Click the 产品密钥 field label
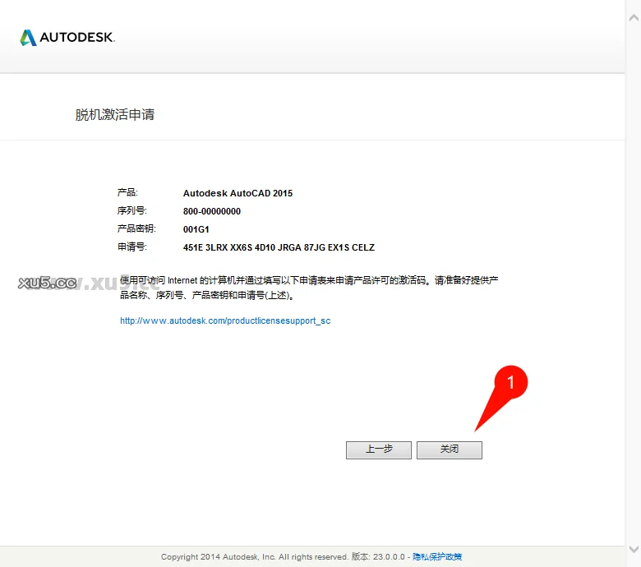Screen dimensions: 641x567 [x=136, y=228]
